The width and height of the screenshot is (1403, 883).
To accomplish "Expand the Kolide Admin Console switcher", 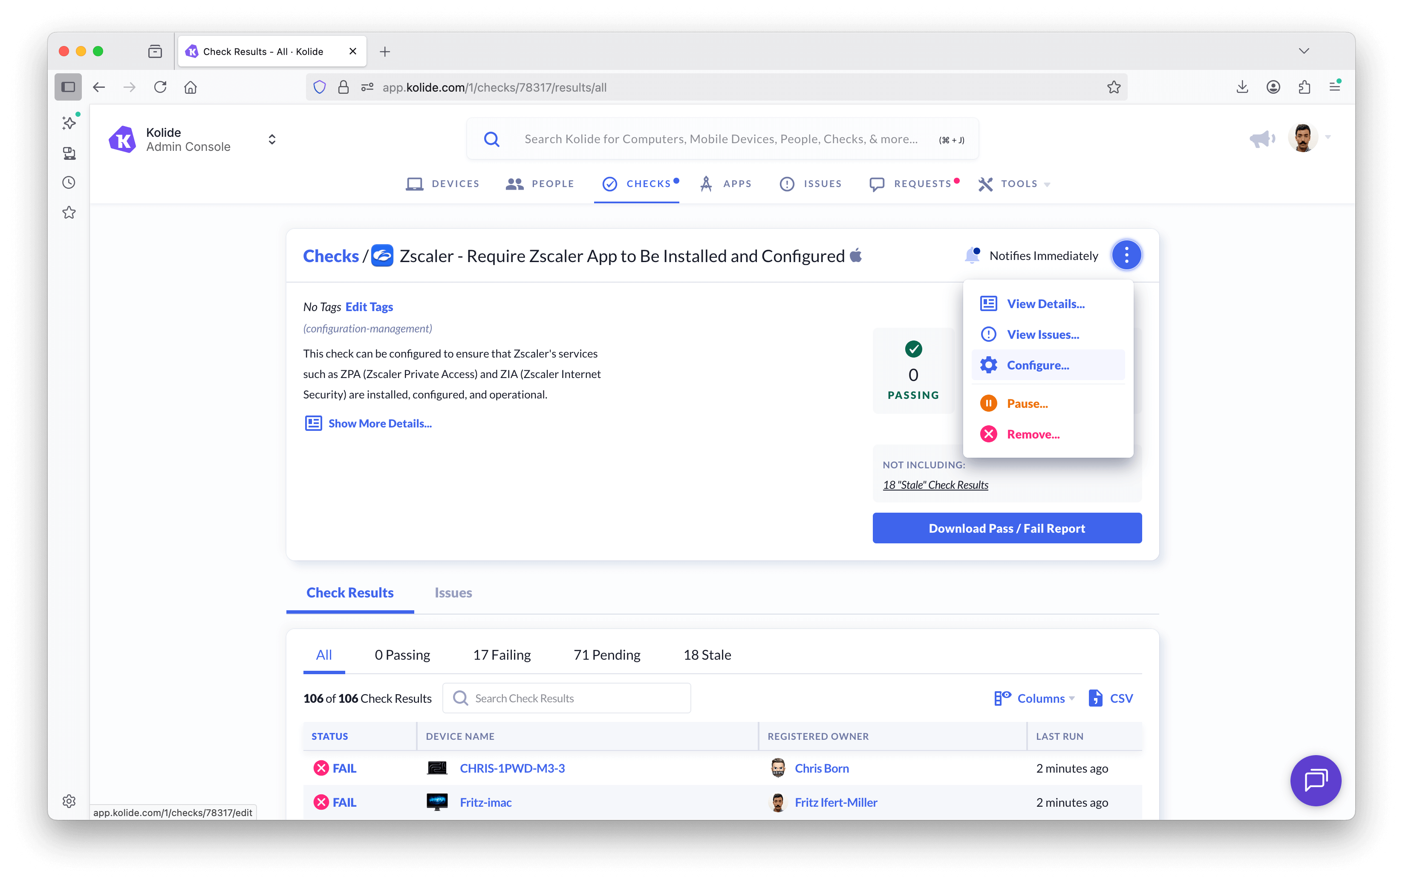I will (271, 139).
